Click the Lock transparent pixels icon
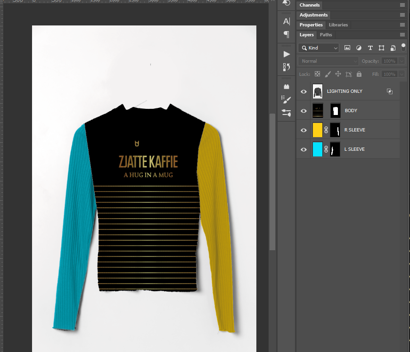 [x=318, y=74]
